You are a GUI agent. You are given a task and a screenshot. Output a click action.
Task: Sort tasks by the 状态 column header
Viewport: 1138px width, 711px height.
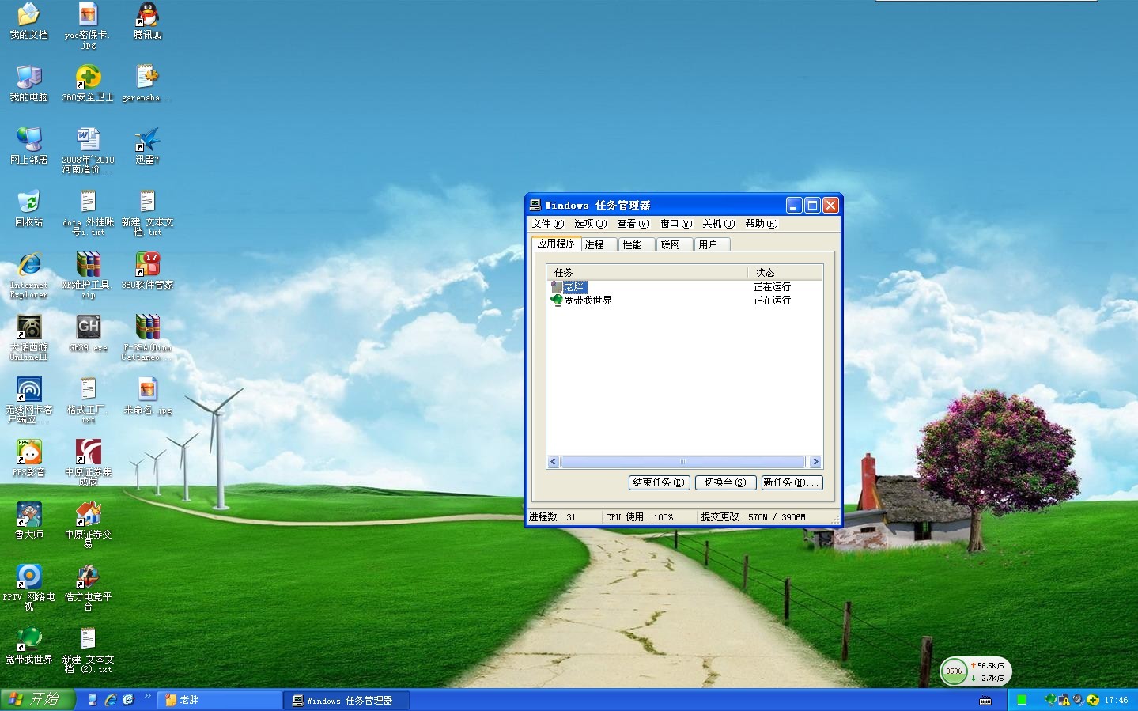[x=785, y=272]
